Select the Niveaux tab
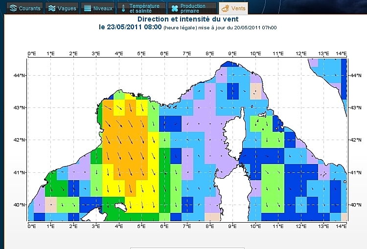This screenshot has width=367, height=249. (x=98, y=8)
